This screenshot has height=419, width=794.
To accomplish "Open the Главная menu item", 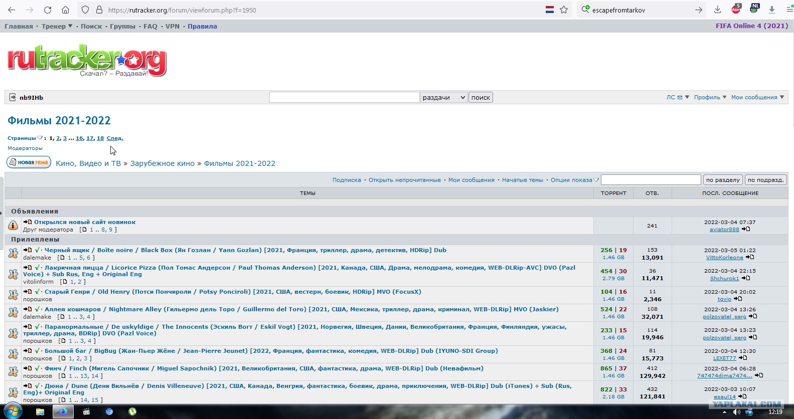I will tap(19, 26).
